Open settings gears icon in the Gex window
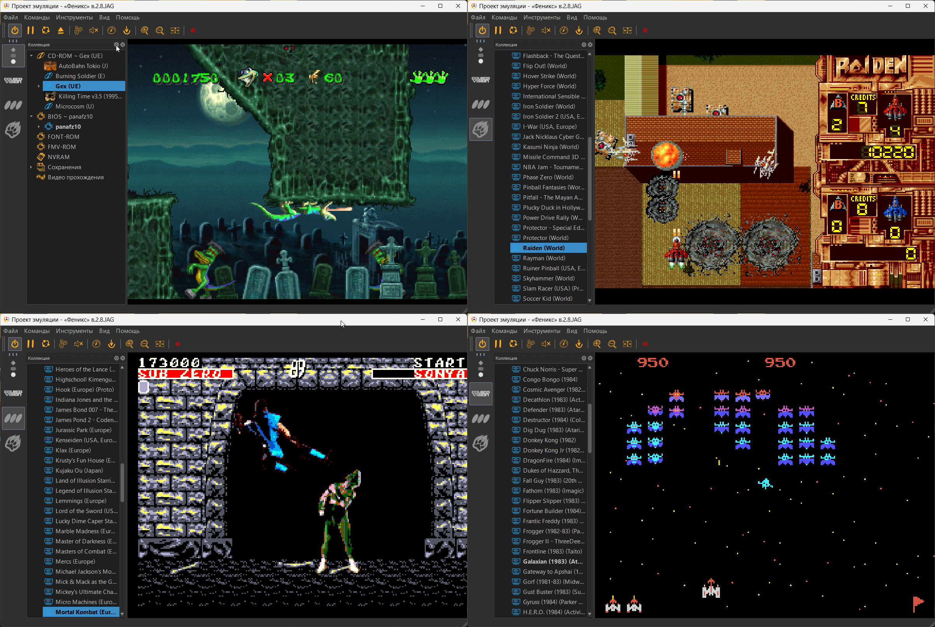The height and width of the screenshot is (627, 935). pyautogui.click(x=78, y=30)
